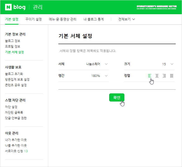Open the 서체 font dropdown

click(x=84, y=64)
